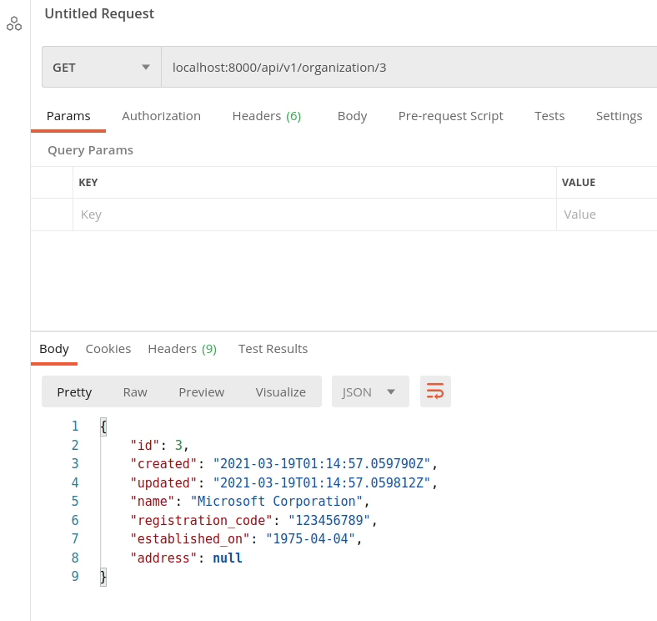Select the Params tab
657x621 pixels.
point(68,116)
